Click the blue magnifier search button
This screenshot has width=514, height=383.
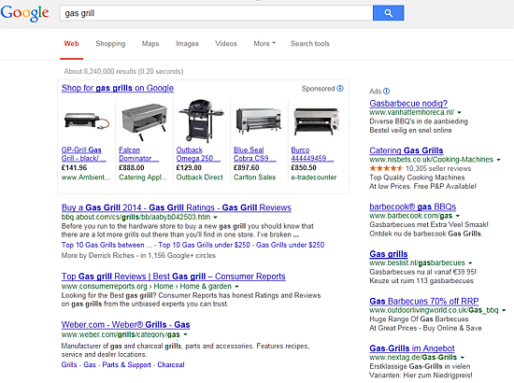click(388, 13)
